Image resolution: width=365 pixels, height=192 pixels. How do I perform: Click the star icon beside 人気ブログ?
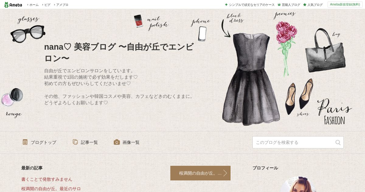coord(304,5)
